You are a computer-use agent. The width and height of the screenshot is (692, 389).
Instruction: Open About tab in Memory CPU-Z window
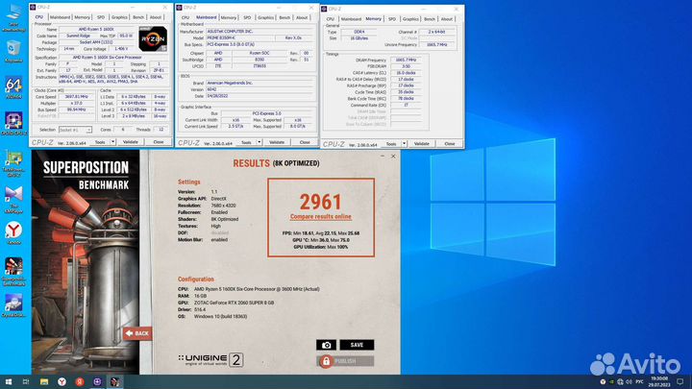[447, 19]
